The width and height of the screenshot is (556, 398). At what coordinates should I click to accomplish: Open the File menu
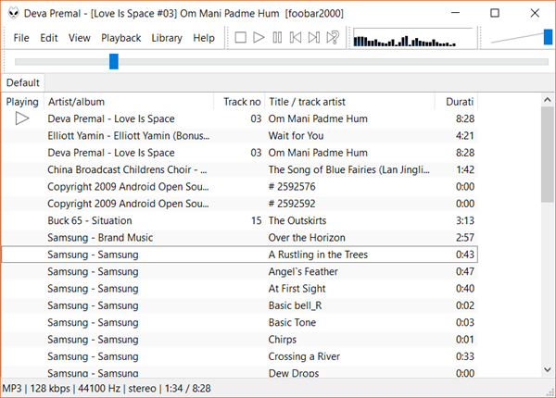(x=21, y=38)
